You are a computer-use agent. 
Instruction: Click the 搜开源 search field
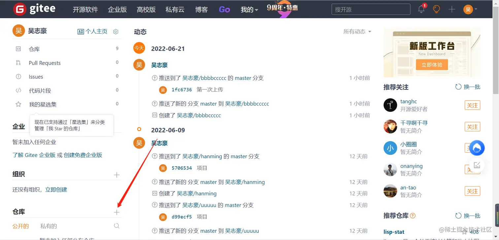(371, 10)
